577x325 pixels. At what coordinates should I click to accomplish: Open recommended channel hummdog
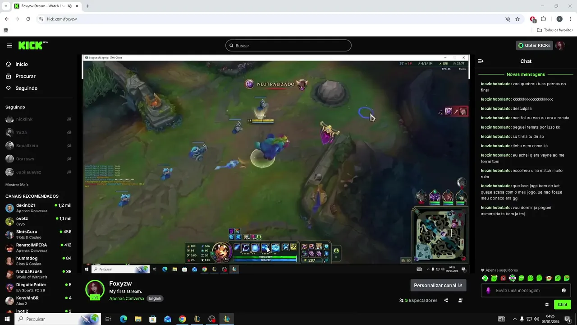coord(38,260)
